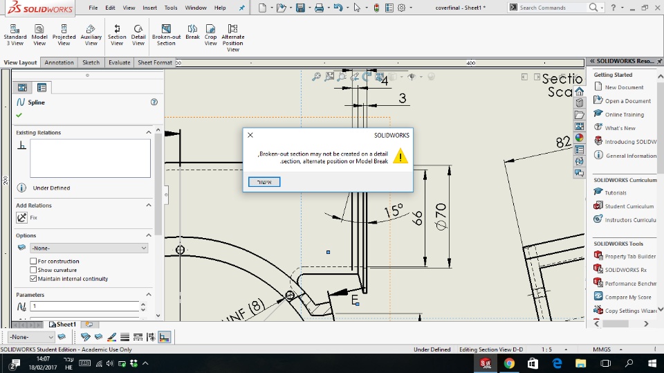This screenshot has height=373, width=664.
Task: Pin the menu bar with the pushpin
Action: pos(242,8)
